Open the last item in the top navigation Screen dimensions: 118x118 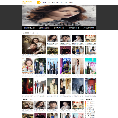[x=71, y=2]
